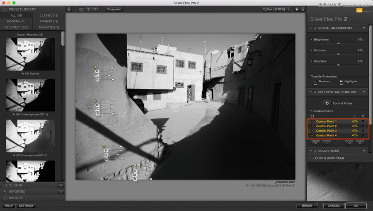Click the preset library scrollbar
Screen dimensions: 373x211
[63, 38]
